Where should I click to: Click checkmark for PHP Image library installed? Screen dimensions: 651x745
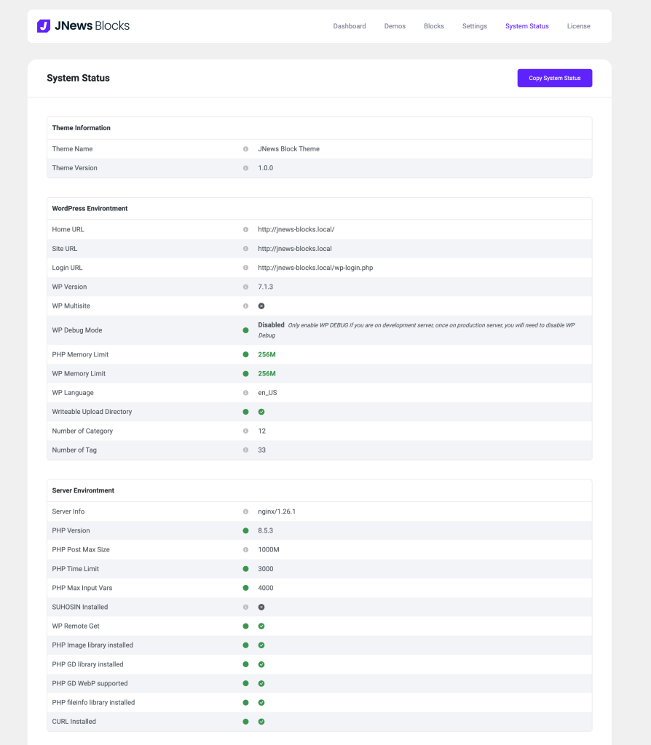[261, 645]
